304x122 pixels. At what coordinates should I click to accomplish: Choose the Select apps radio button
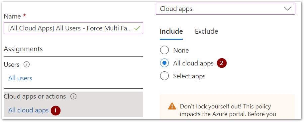(164, 76)
